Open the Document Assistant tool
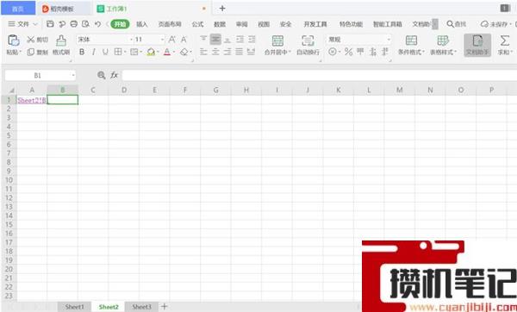The image size is (517, 312). (477, 45)
